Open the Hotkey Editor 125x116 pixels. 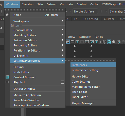pyautogui.click(x=93, y=76)
